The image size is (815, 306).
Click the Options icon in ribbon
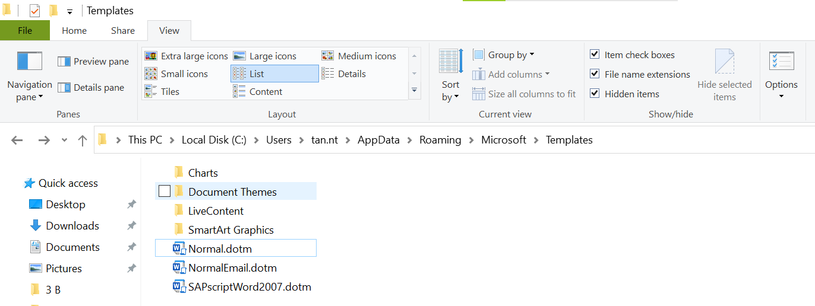coord(781,61)
